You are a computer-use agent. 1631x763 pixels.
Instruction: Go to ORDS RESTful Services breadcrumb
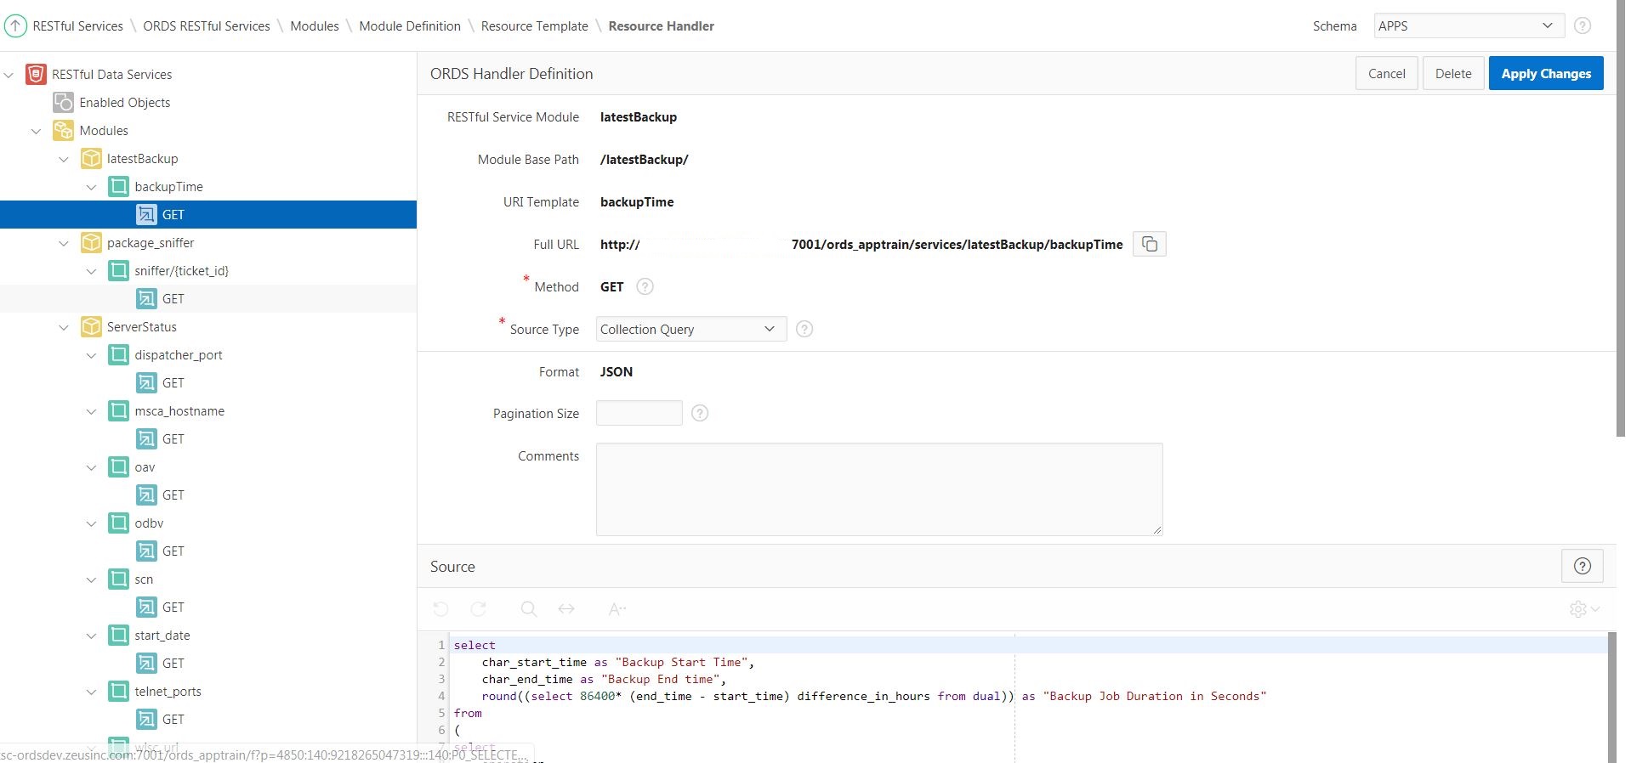pos(207,26)
